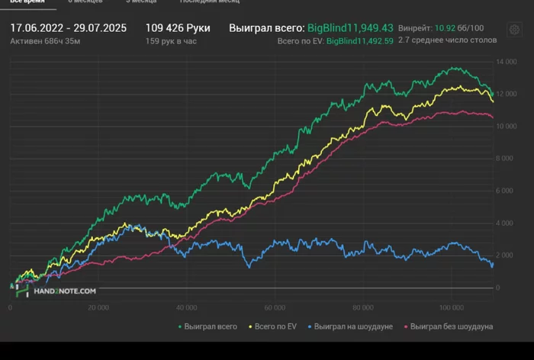Click the 6 000 y-axis label
534x360 pixels.
[504, 191]
